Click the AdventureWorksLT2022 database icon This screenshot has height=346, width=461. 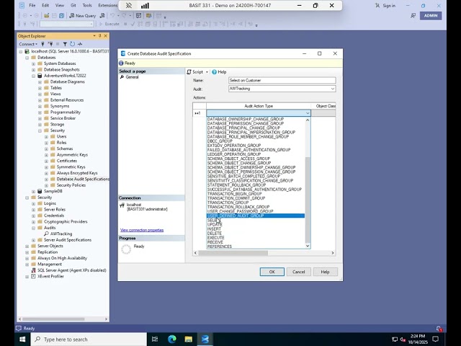pos(40,76)
